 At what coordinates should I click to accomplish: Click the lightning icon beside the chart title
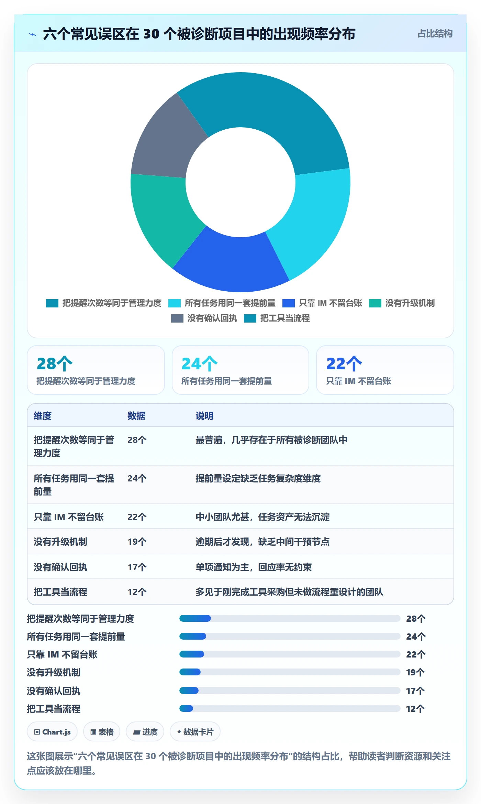pos(33,34)
